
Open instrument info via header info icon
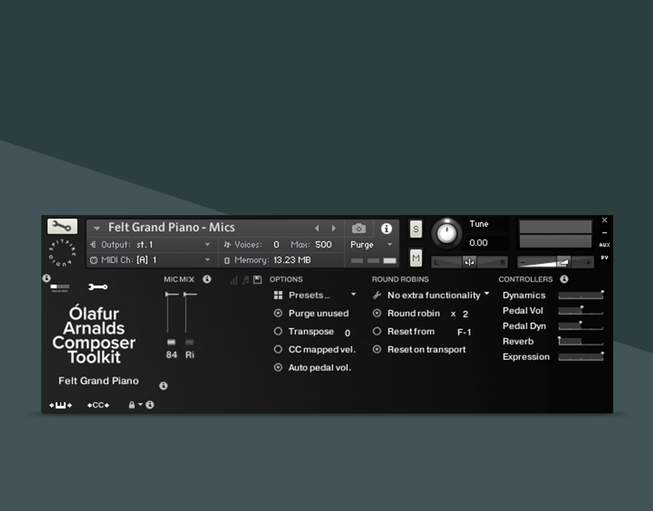point(386,229)
